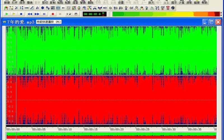Image resolution: width=224 pixels, height=140 pixels.
Task: Click the diagonal line fade effect icon
Action: coord(32,8)
